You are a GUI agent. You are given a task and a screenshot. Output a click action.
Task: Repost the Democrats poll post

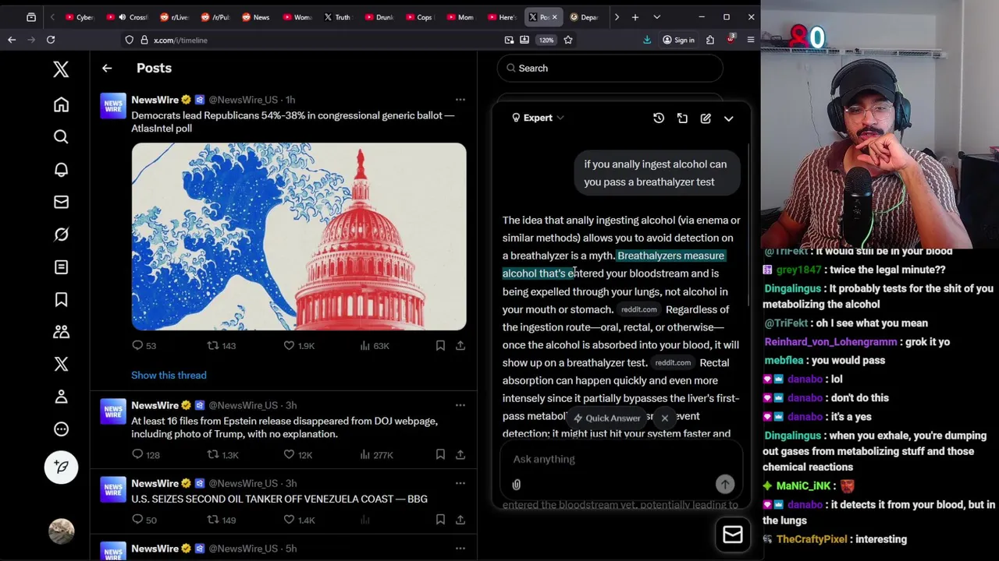pyautogui.click(x=221, y=345)
